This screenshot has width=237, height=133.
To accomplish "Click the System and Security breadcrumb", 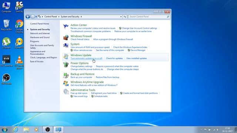I will tap(70, 17).
